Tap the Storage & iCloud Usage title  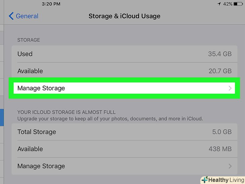124,16
